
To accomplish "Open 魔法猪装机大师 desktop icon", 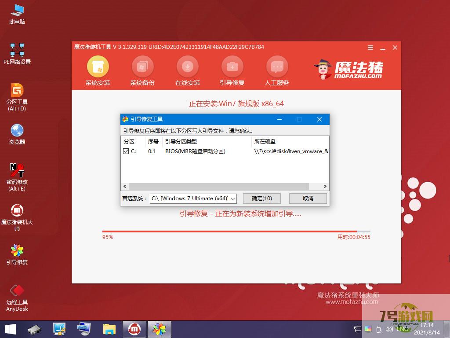I will pos(17,217).
